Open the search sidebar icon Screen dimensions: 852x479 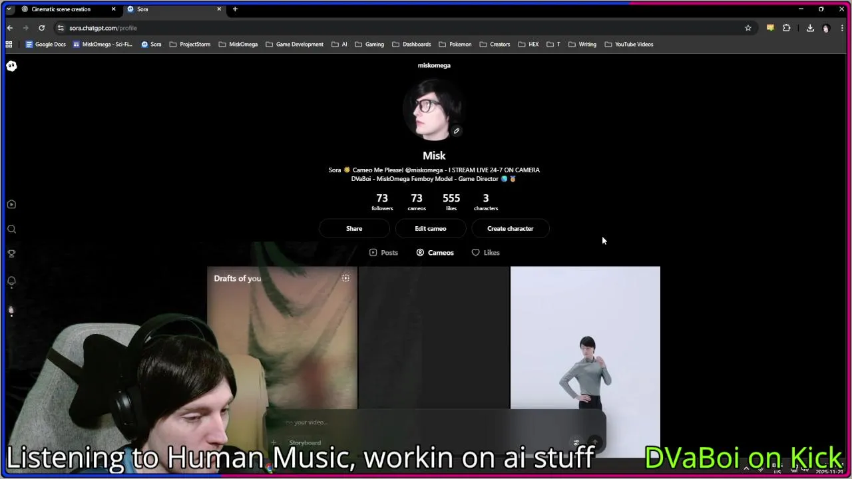click(11, 229)
